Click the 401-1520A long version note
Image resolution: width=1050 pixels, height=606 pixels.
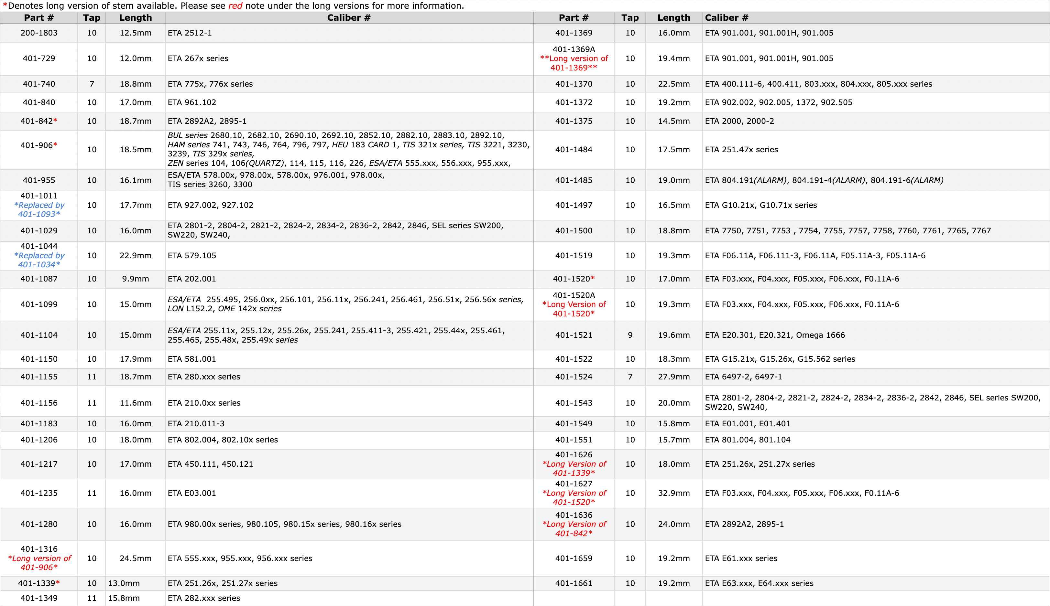pos(574,309)
